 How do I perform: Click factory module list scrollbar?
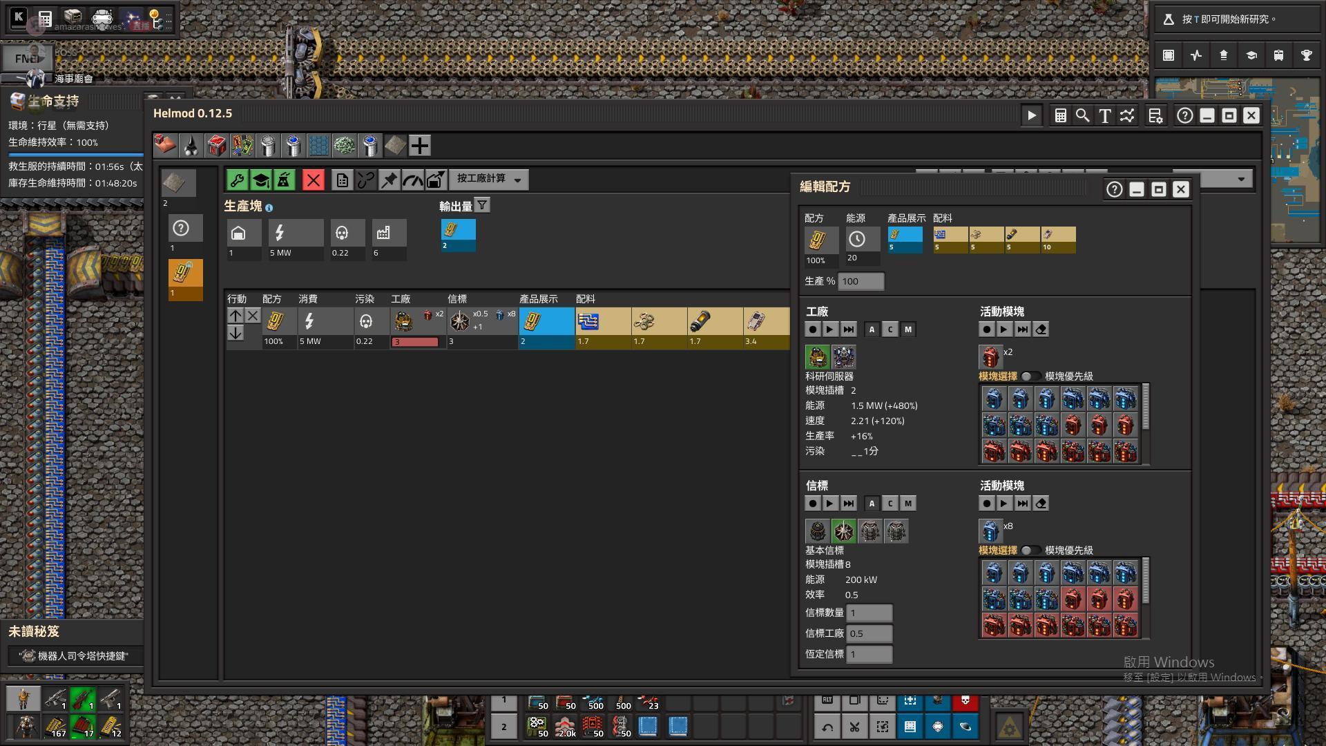(x=1146, y=408)
